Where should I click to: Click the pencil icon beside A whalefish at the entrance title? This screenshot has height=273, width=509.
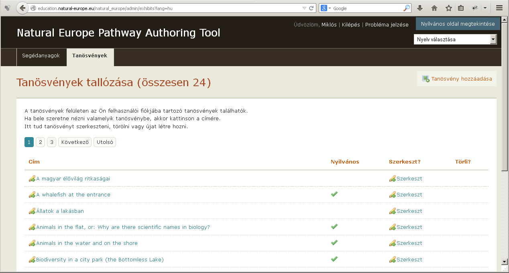pos(32,195)
